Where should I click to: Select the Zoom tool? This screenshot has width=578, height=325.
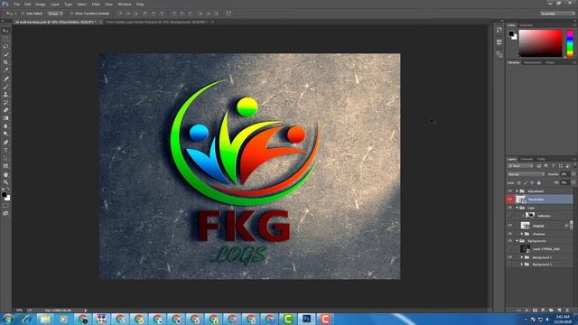pyautogui.click(x=5, y=182)
